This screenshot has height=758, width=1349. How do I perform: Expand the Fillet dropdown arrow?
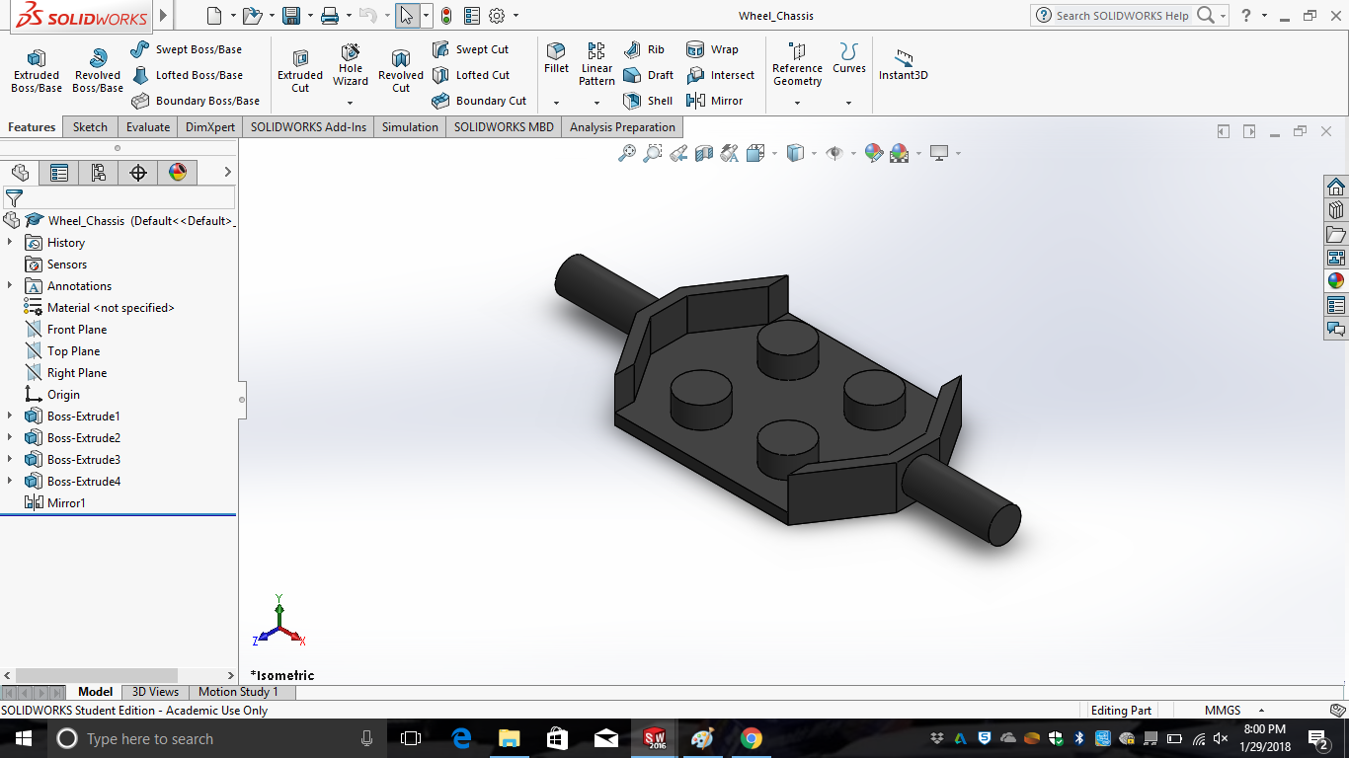(x=556, y=103)
